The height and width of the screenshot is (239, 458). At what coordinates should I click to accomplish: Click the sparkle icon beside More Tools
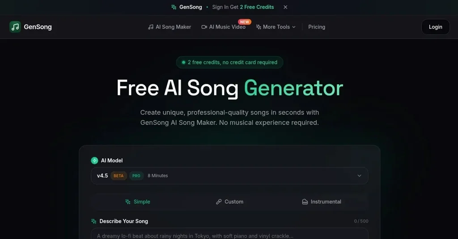click(259, 27)
